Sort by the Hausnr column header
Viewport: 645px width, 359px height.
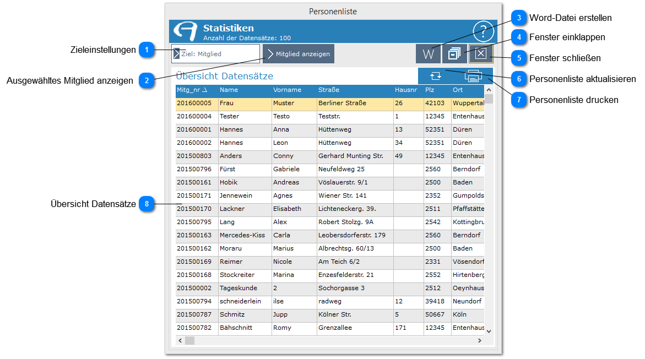(x=408, y=90)
